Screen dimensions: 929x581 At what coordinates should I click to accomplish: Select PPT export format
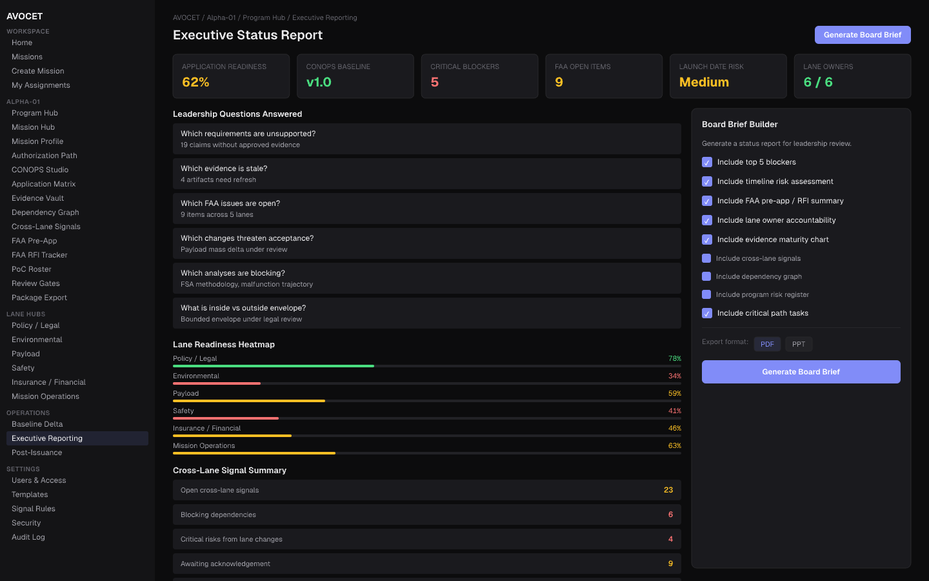(799, 344)
